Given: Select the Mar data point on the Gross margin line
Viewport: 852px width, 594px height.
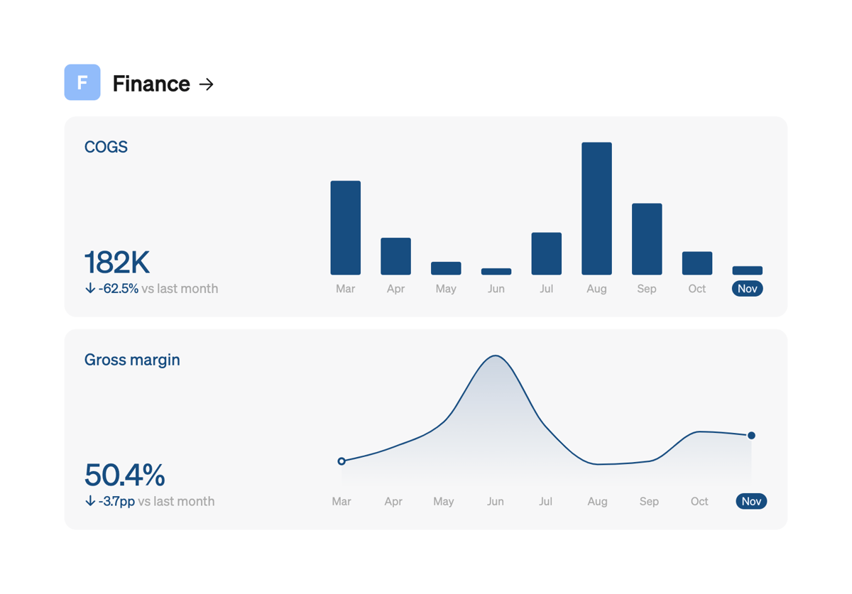Looking at the screenshot, I should click(342, 461).
